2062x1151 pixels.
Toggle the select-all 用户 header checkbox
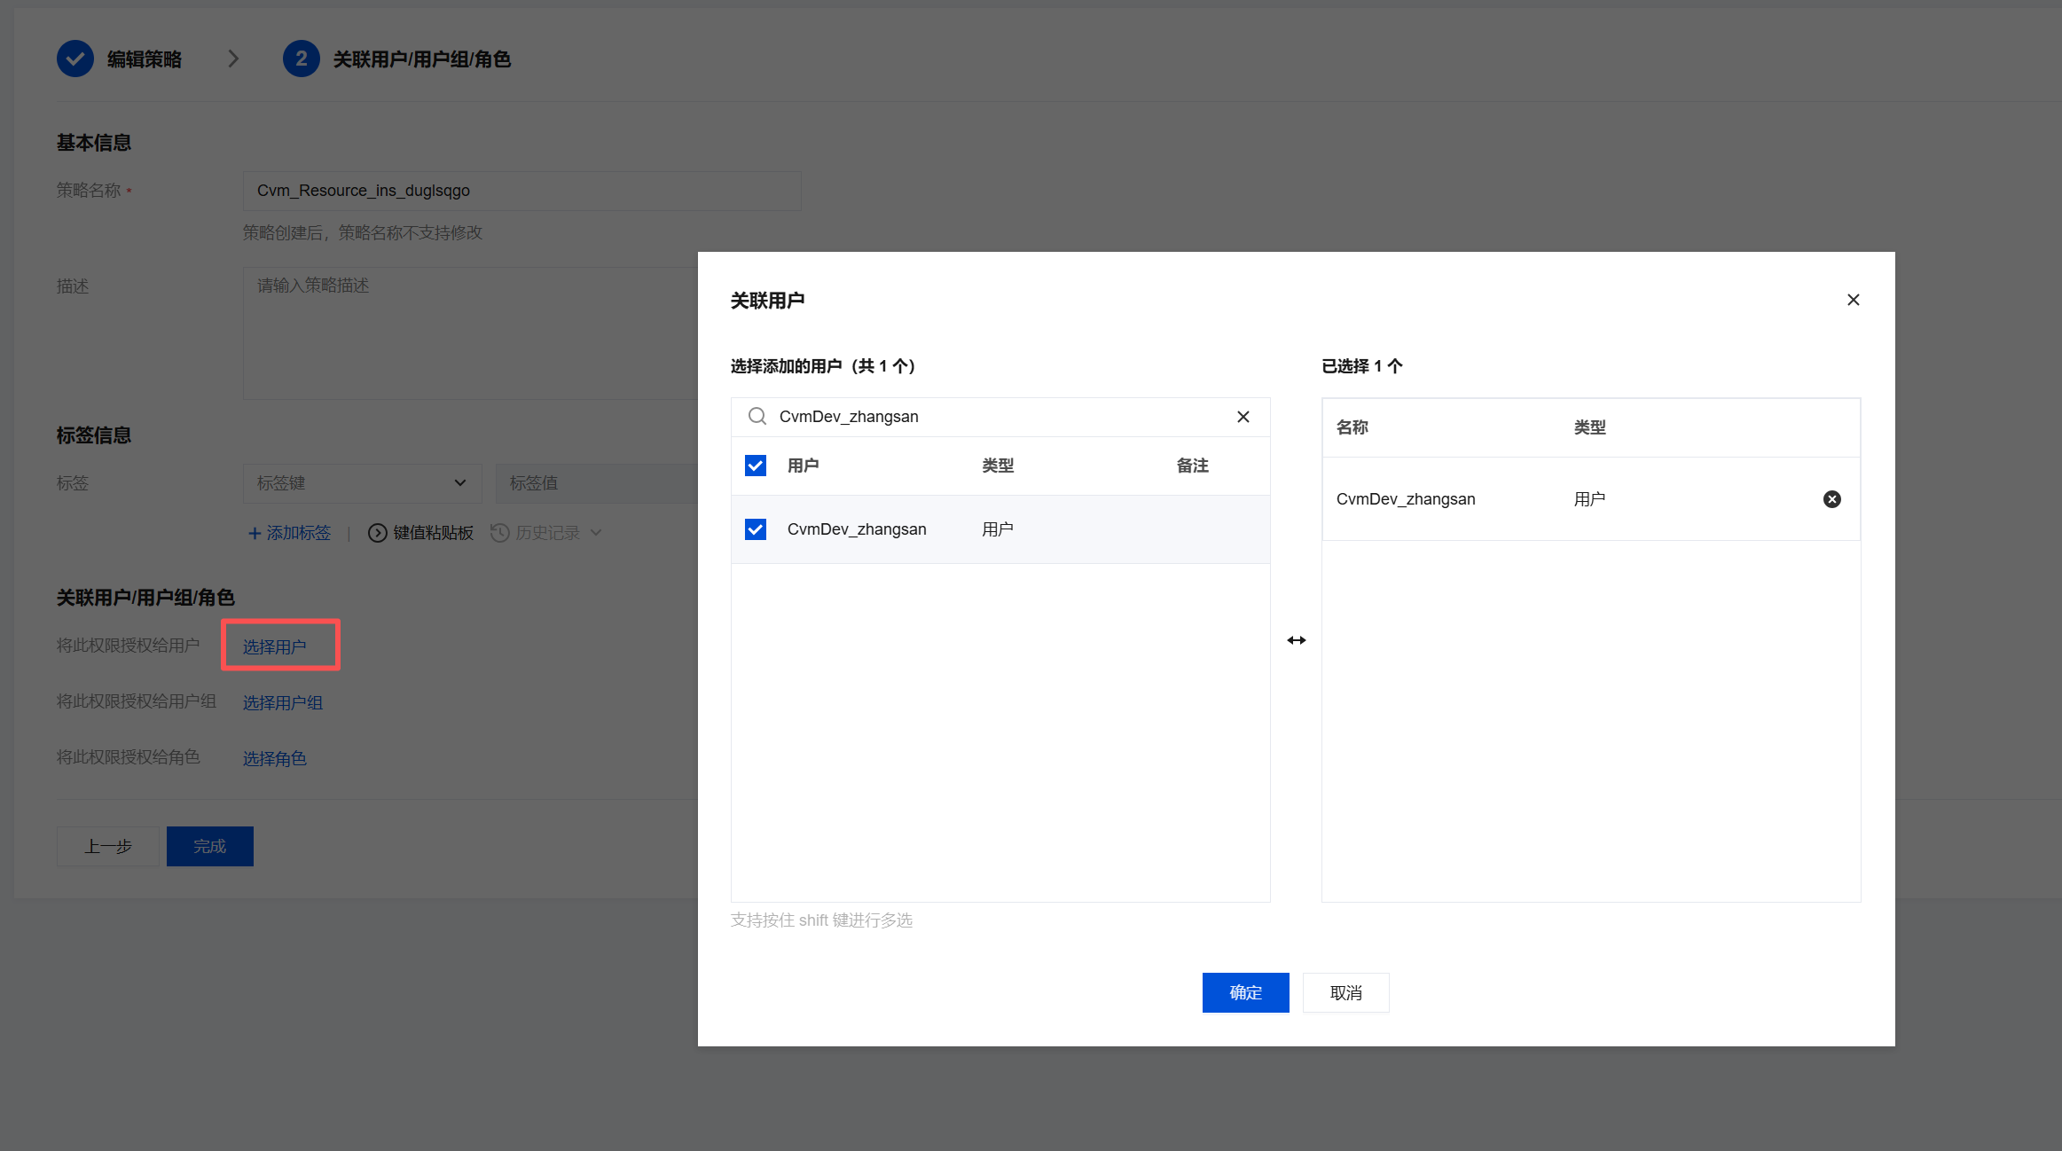[x=756, y=466]
